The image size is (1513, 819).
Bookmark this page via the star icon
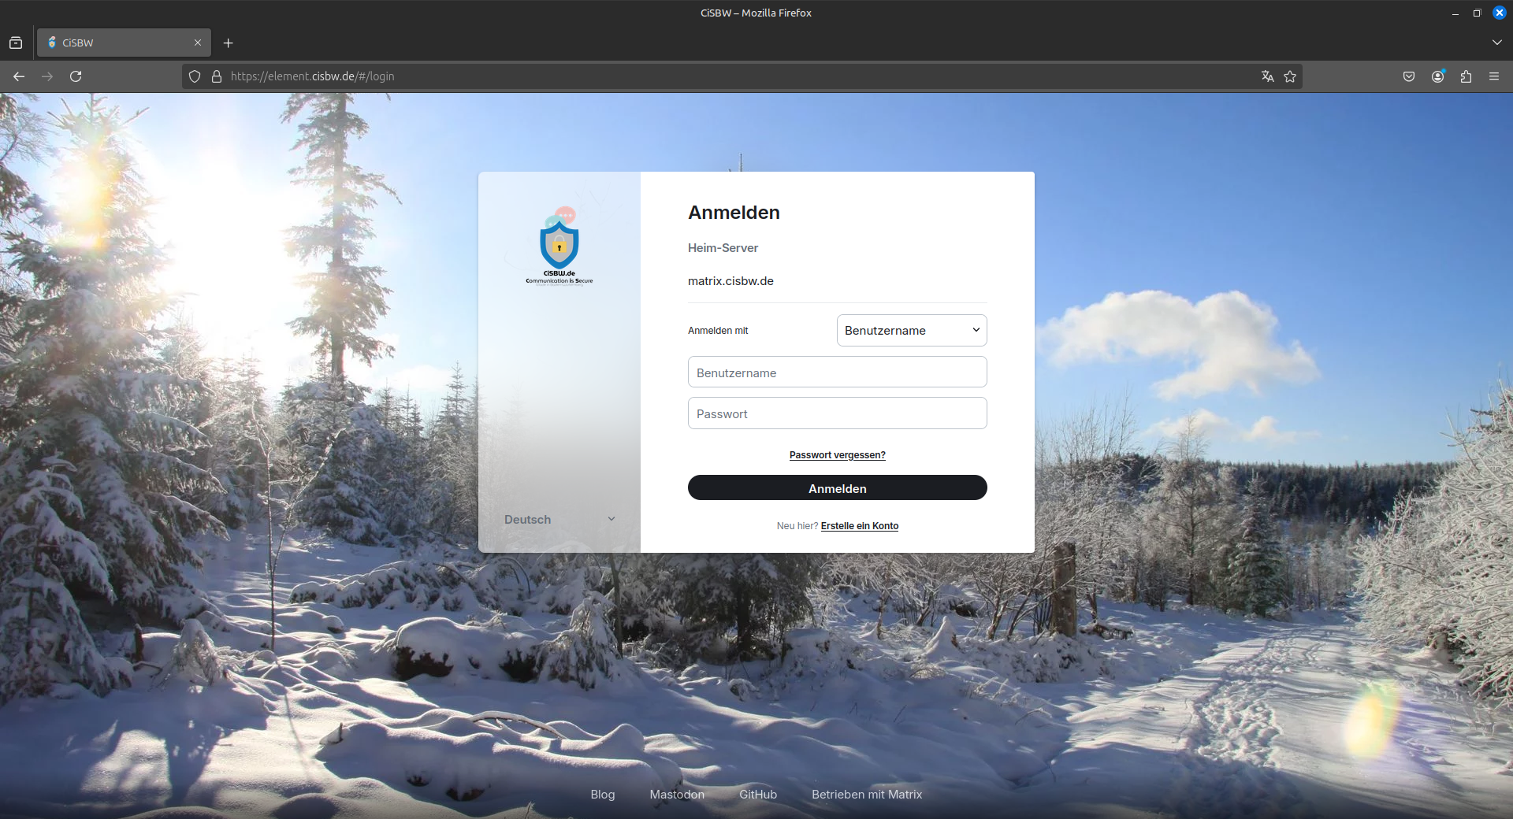click(x=1290, y=76)
